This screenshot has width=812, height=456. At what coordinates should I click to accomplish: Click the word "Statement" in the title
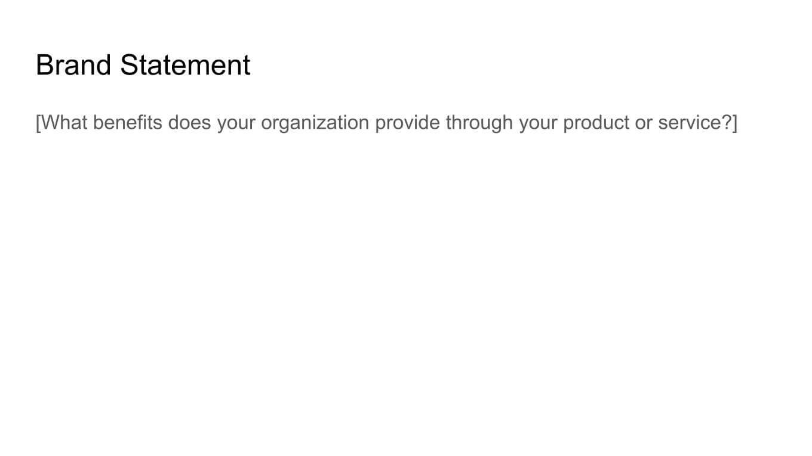point(185,65)
